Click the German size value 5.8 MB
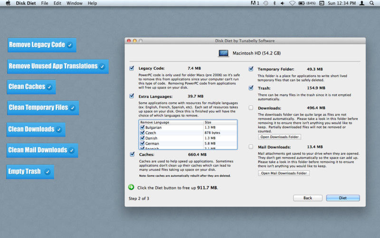The image size is (380, 238). coord(210,144)
